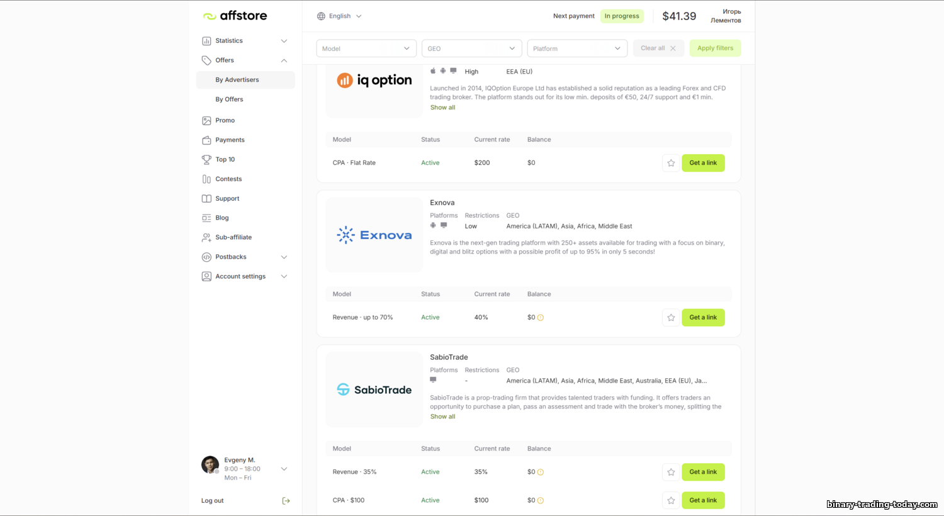Screen dimensions: 944x516
Task: Click the log out arrow icon
Action: (286, 501)
